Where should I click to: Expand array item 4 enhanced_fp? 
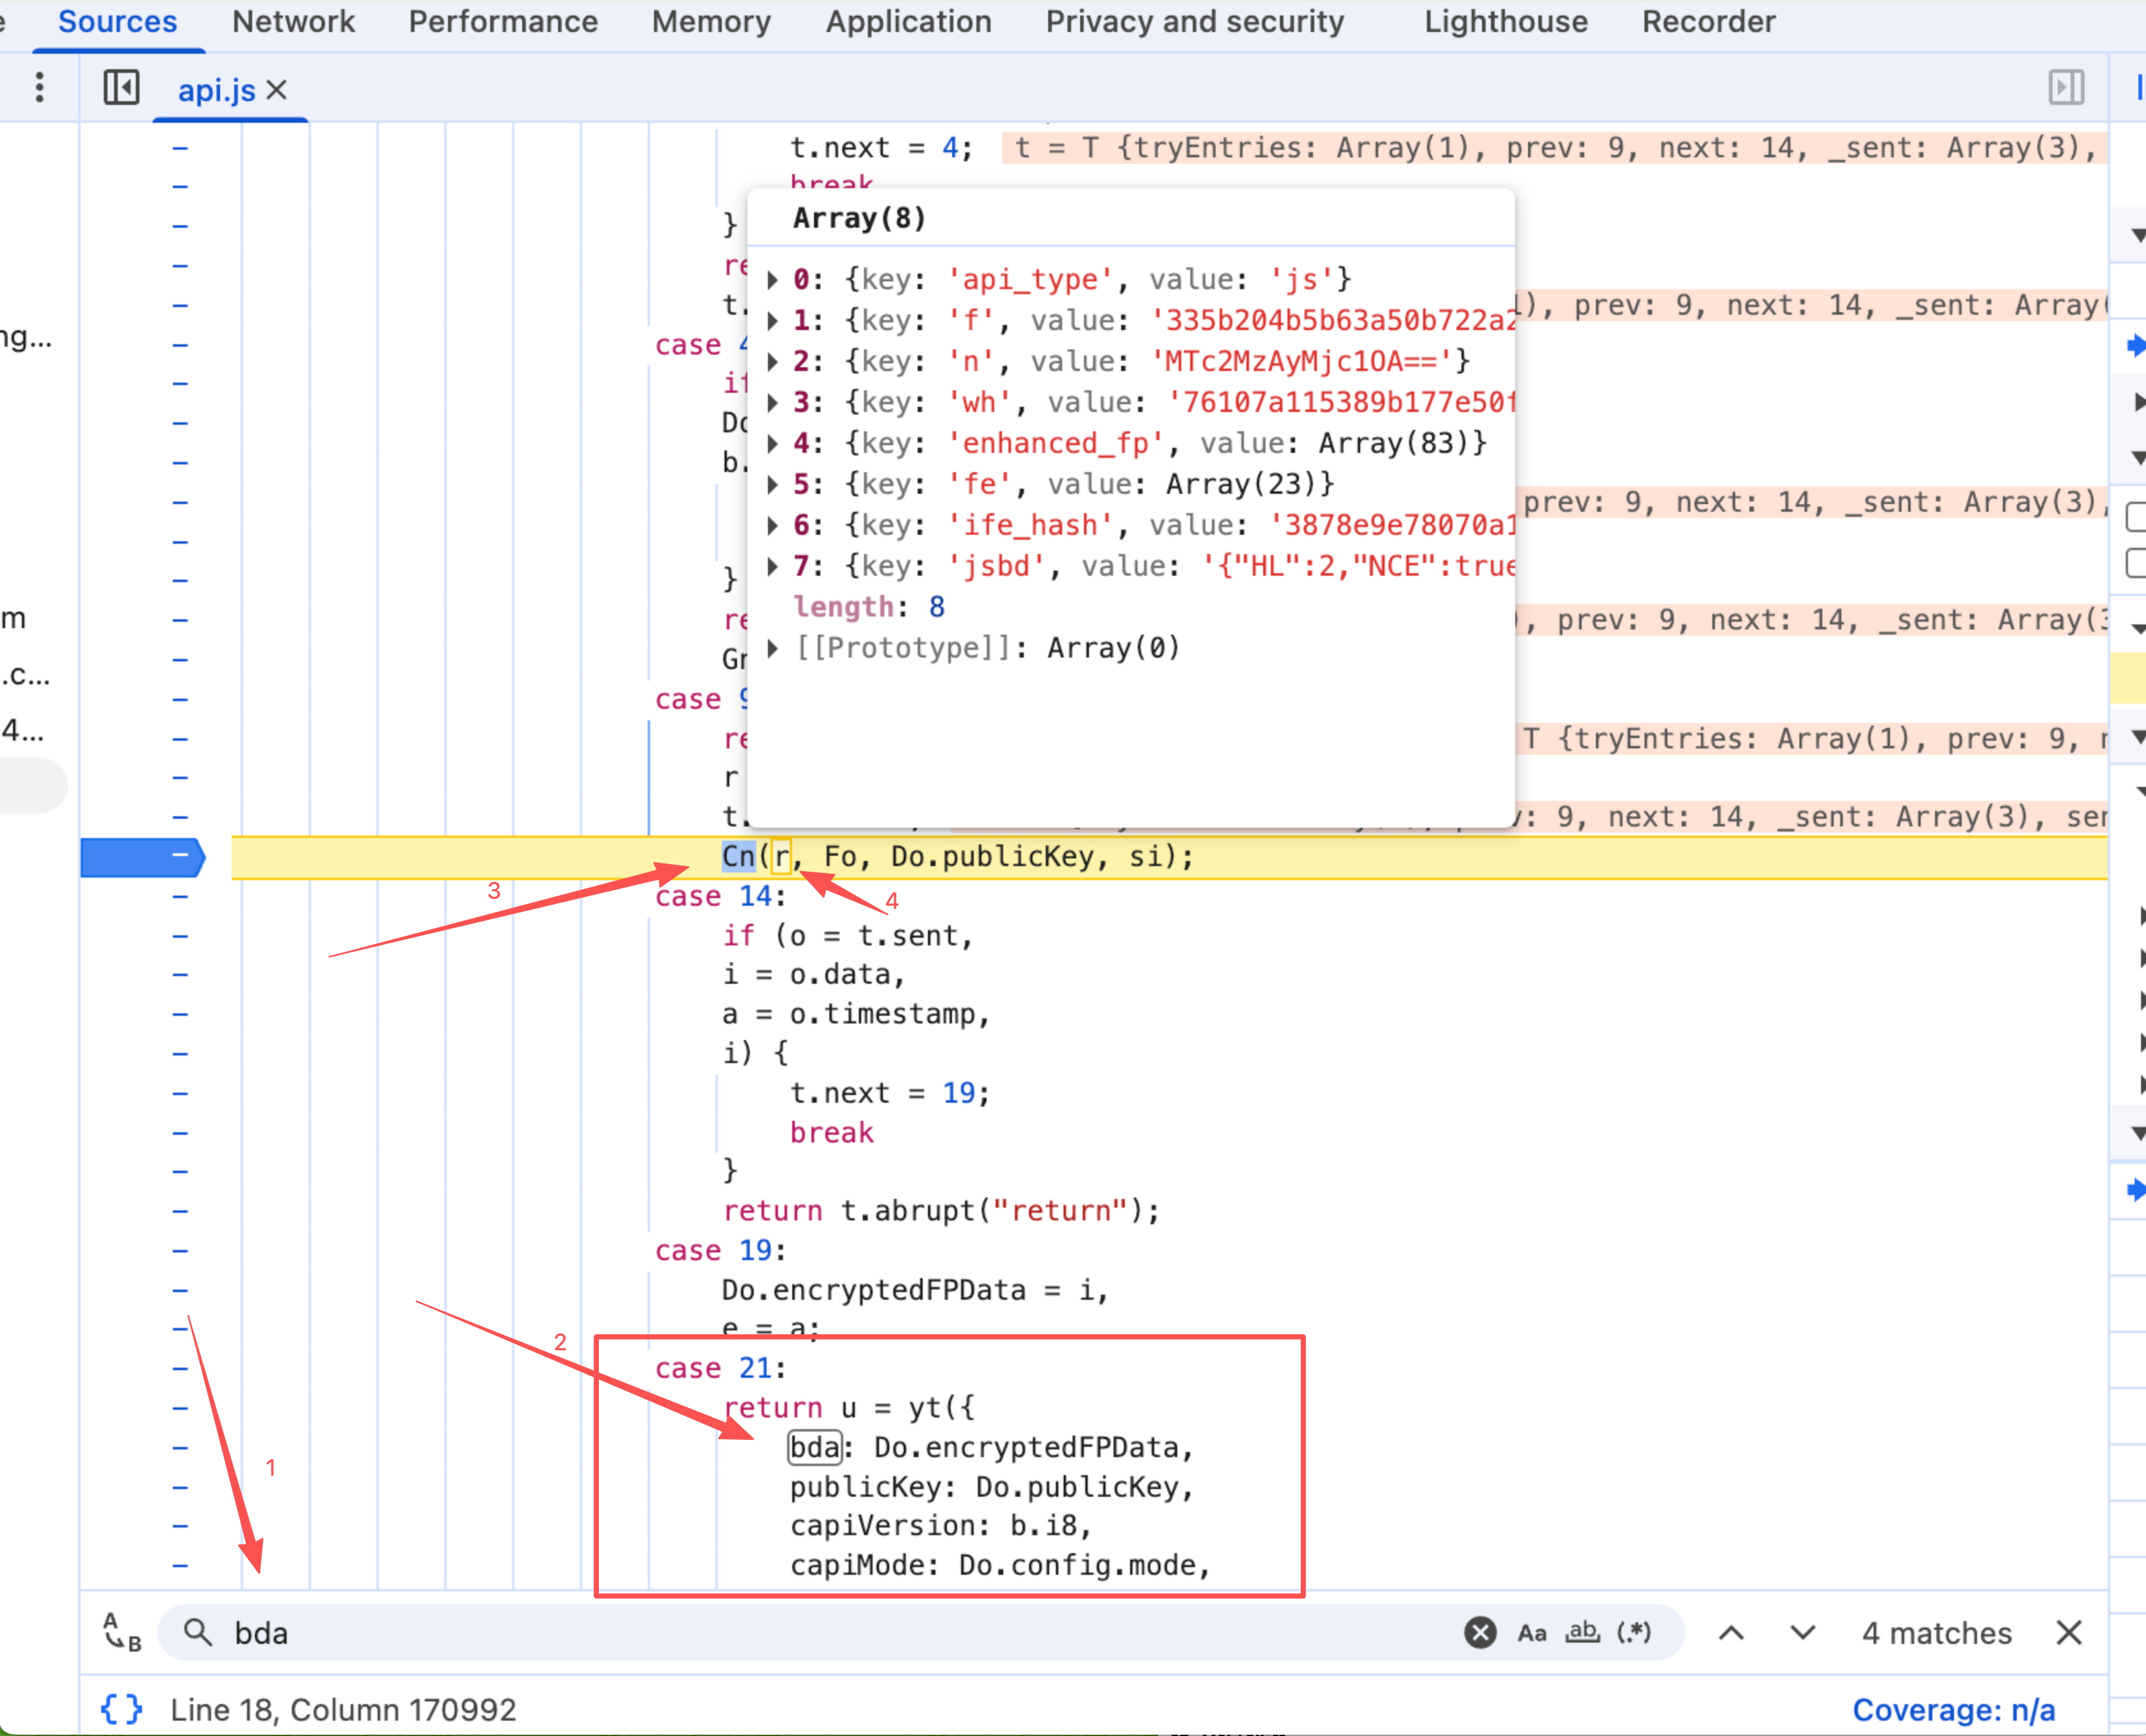click(772, 443)
